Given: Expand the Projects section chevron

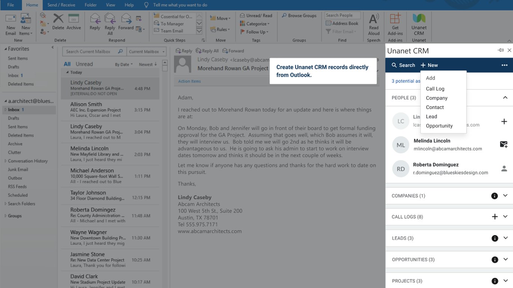Looking at the screenshot, I should tap(505, 280).
